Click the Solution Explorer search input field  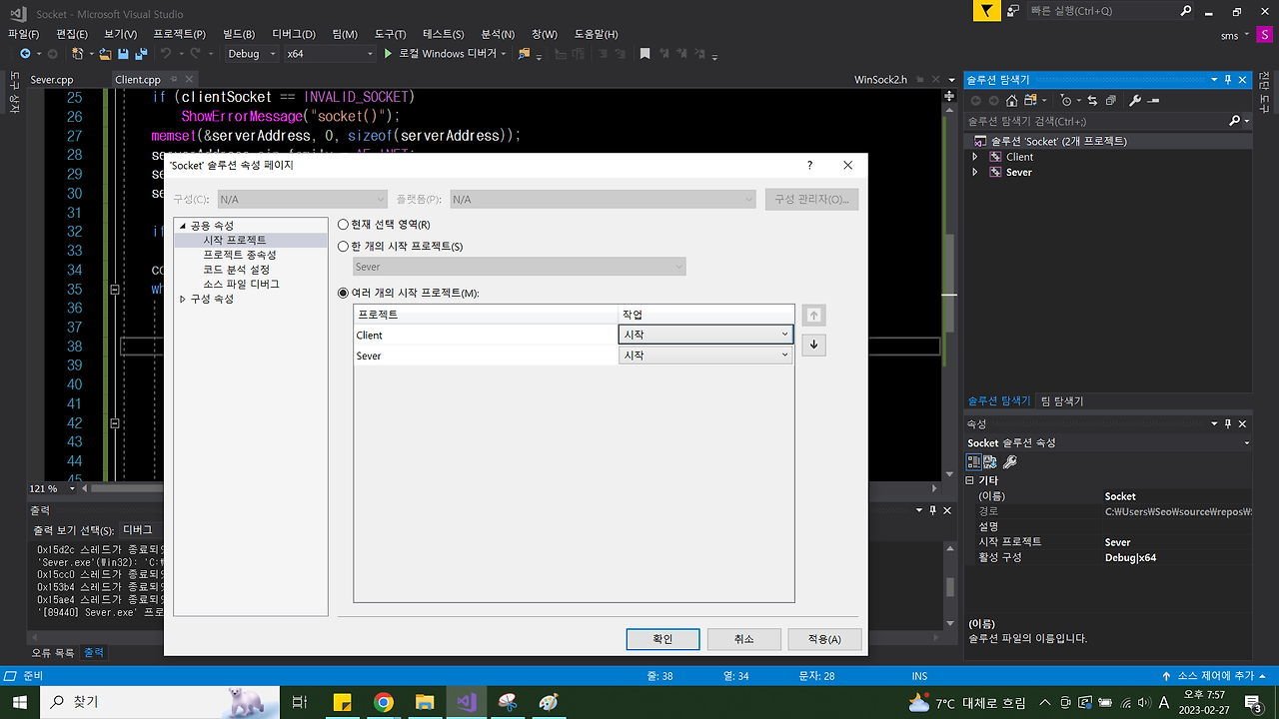click(x=1096, y=121)
